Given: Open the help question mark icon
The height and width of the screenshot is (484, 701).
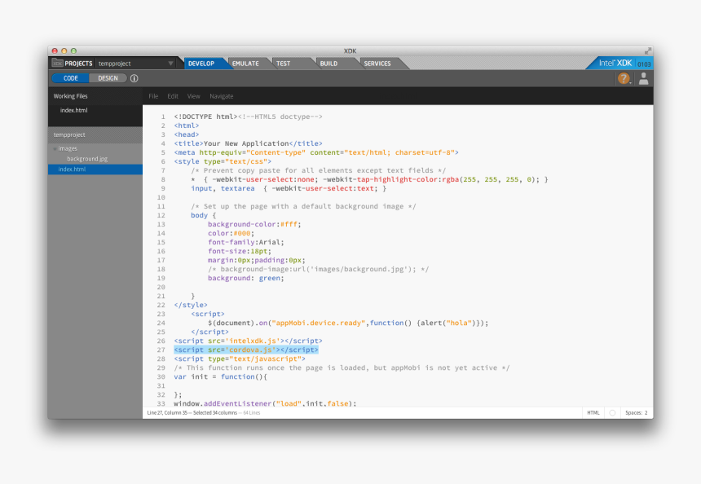Looking at the screenshot, I should click(624, 79).
